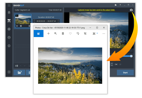Click the landscape photo in Photos viewer
This screenshot has width=142, height=98.
click(x=70, y=66)
